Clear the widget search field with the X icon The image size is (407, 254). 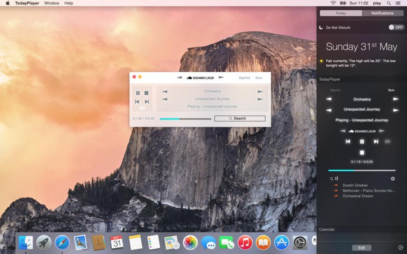tap(392, 178)
